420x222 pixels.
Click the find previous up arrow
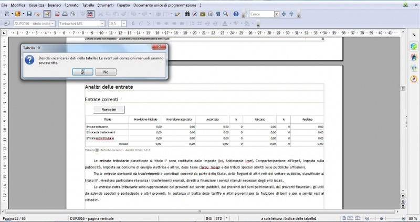click(291, 14)
